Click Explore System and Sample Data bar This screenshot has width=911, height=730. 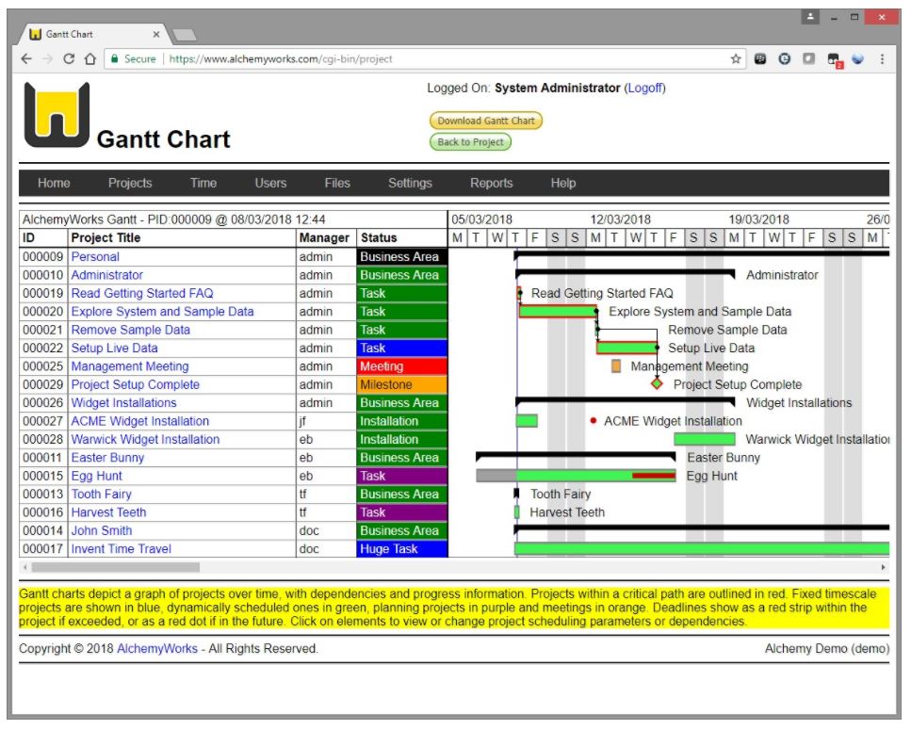coord(558,311)
